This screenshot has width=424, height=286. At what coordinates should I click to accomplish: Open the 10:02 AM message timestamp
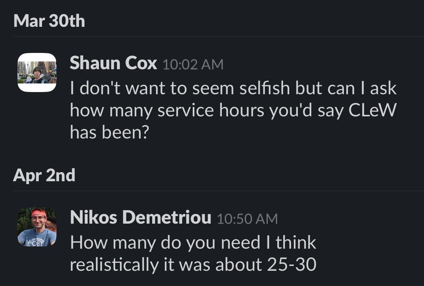[193, 65]
